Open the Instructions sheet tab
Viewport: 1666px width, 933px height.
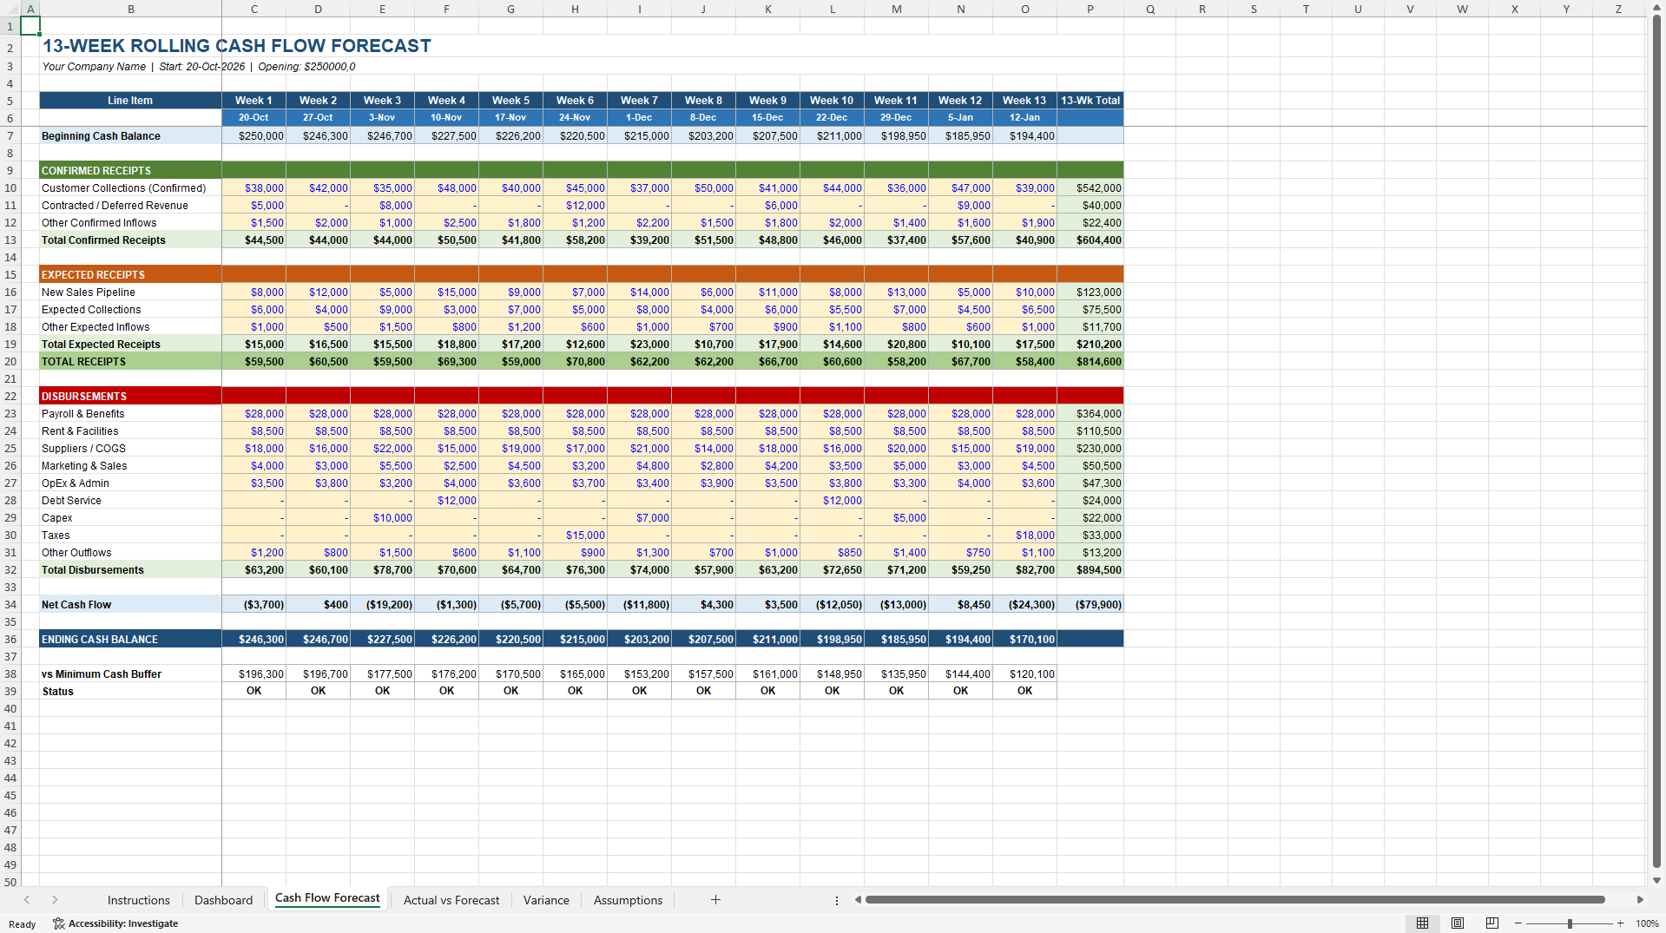pyautogui.click(x=139, y=900)
